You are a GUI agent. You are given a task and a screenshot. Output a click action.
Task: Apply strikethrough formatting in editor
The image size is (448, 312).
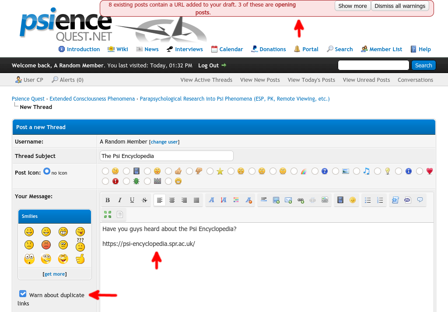tap(144, 200)
